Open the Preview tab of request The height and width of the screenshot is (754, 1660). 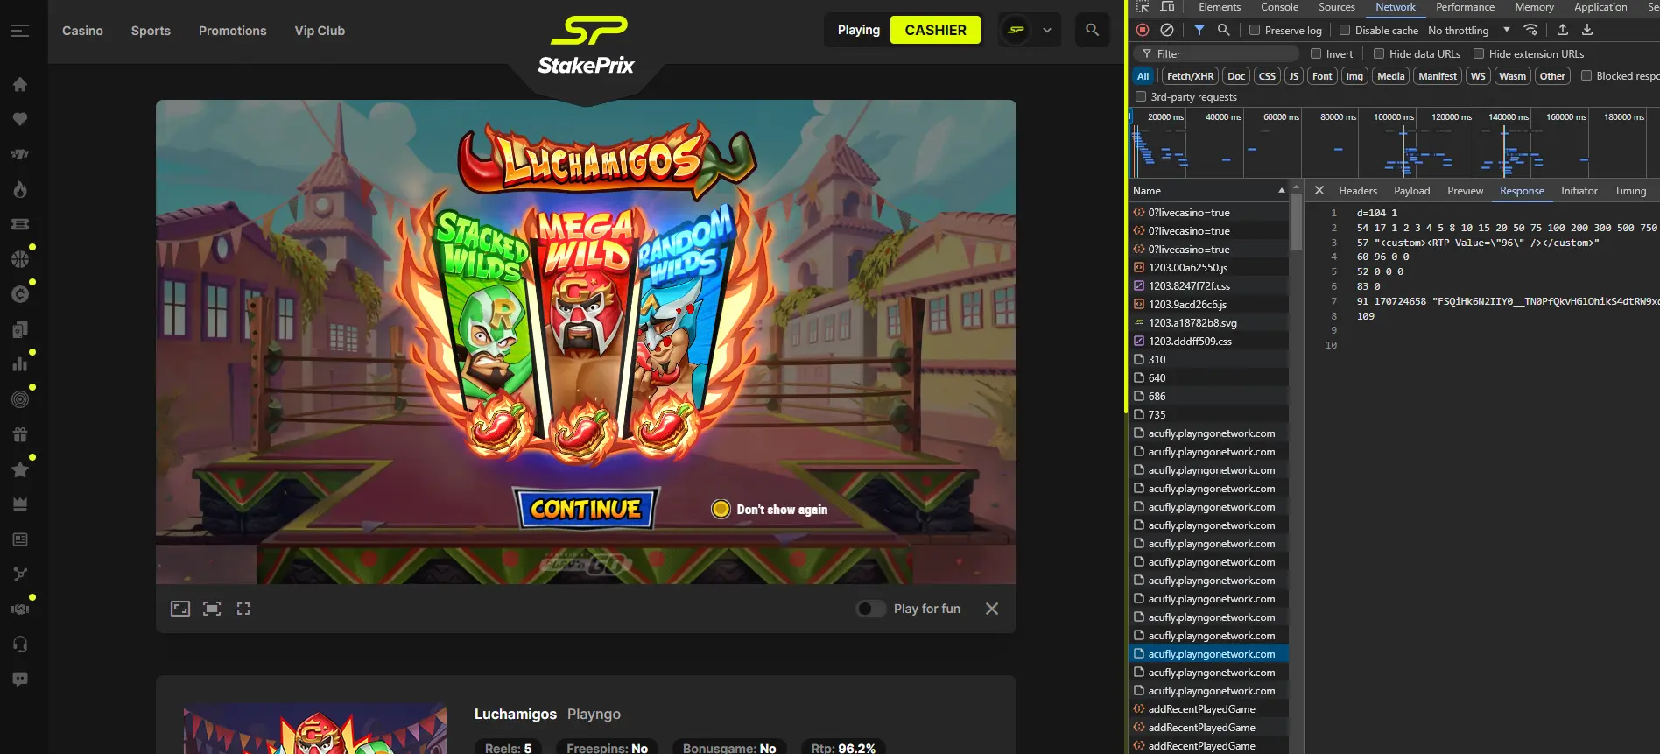(x=1465, y=190)
